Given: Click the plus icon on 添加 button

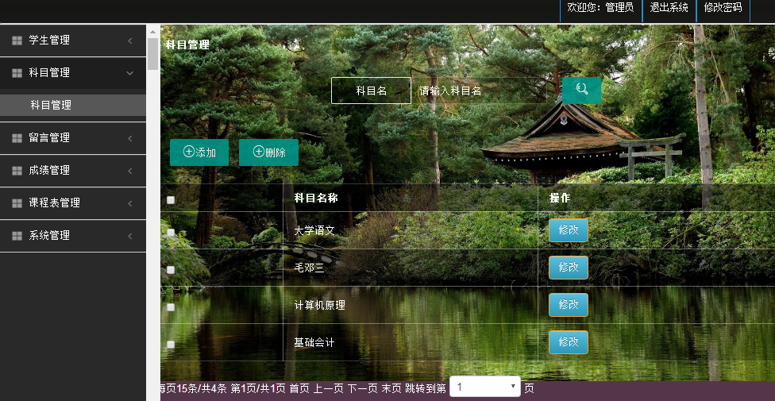Looking at the screenshot, I should point(188,152).
